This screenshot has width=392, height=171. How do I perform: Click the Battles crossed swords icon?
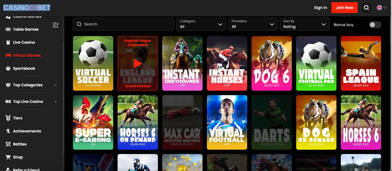[8, 144]
